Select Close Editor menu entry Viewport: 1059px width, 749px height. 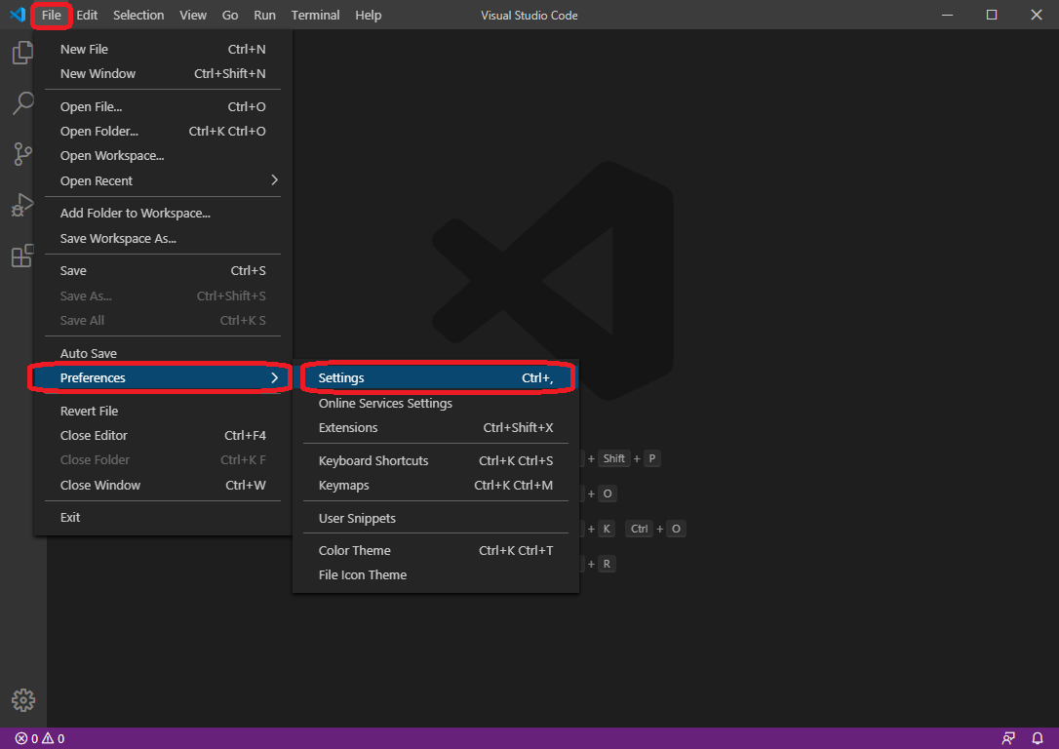tap(163, 436)
